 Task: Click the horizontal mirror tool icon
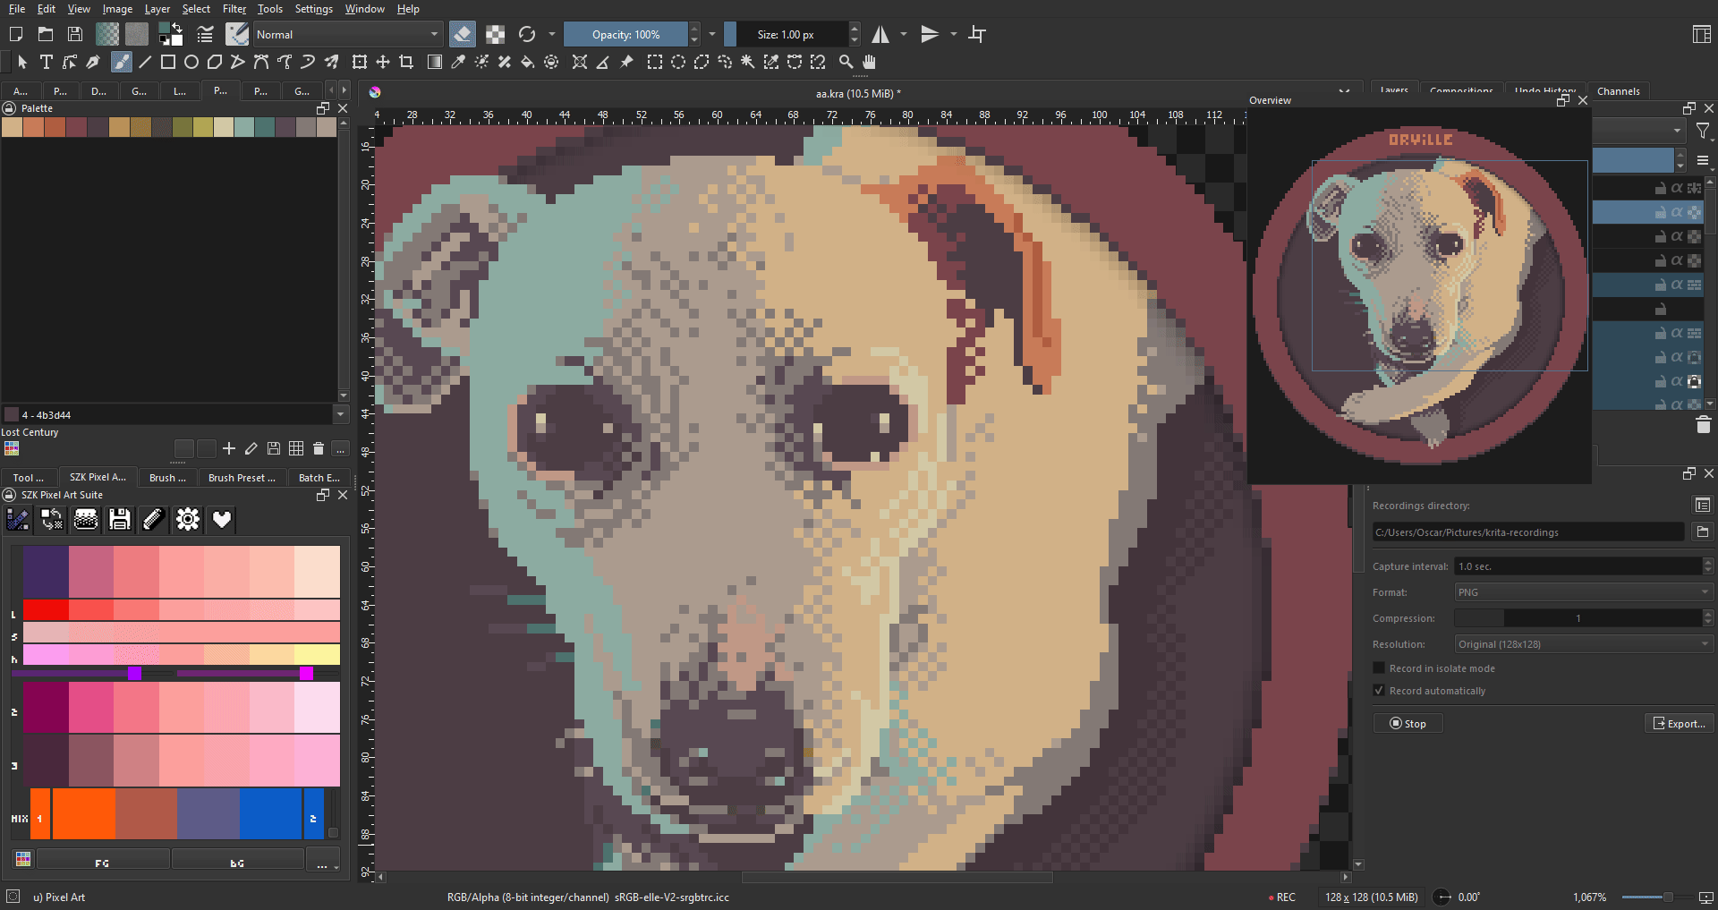pos(881,34)
